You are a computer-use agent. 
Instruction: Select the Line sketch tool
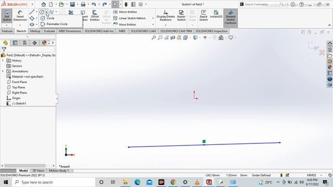point(32,12)
